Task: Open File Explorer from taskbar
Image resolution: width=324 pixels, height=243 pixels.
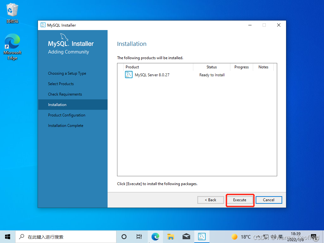Action: point(171,237)
